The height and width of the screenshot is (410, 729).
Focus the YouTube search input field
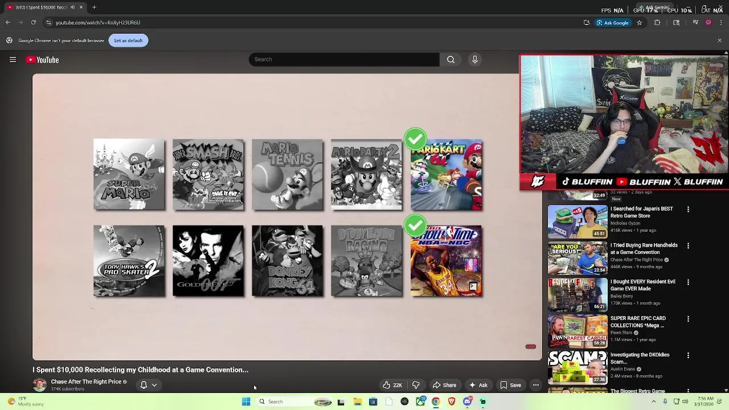coord(344,59)
